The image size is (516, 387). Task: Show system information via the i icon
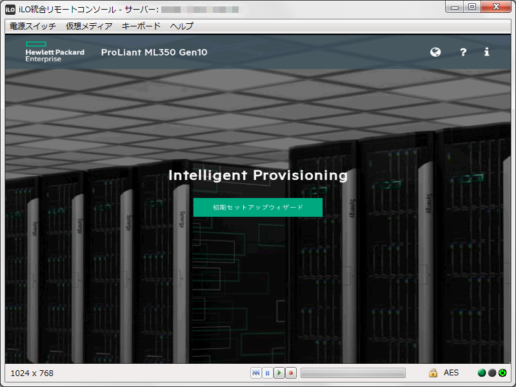pos(486,52)
